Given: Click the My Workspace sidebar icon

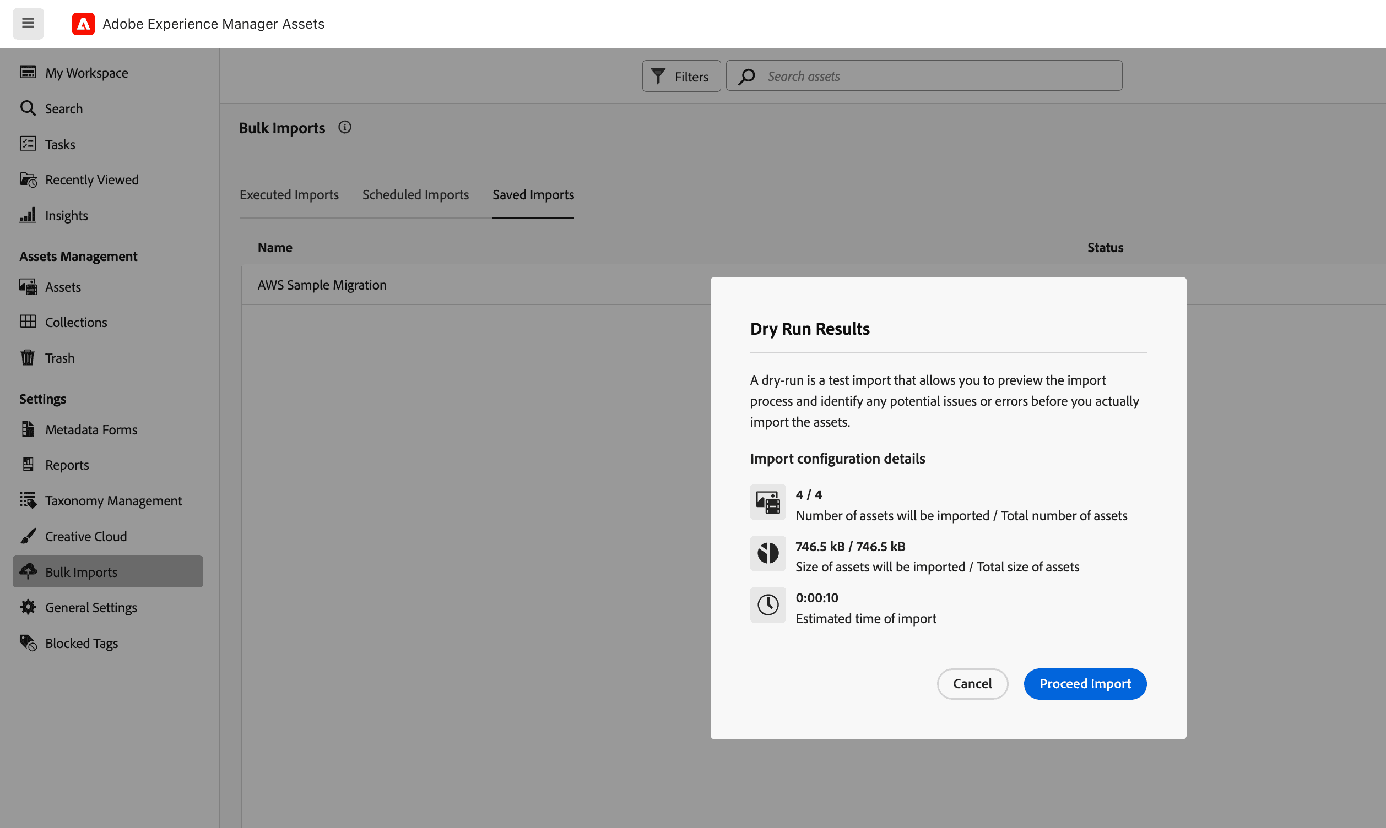Looking at the screenshot, I should (28, 73).
